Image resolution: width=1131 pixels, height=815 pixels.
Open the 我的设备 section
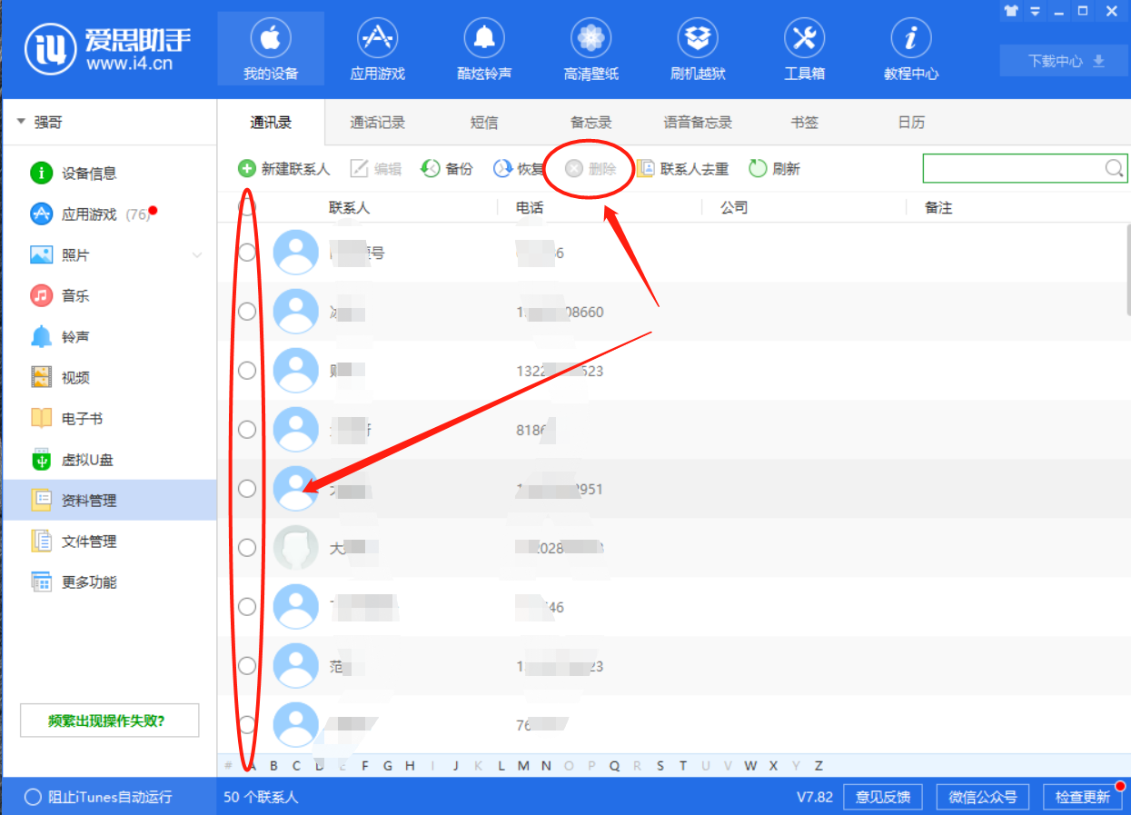pyautogui.click(x=271, y=49)
